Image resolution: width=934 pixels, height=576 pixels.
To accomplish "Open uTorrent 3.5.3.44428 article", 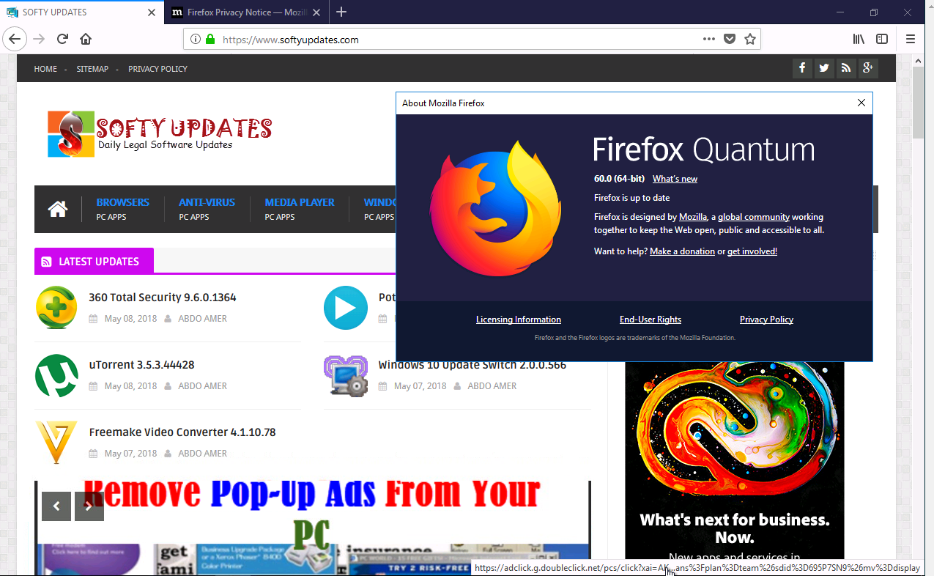I will (x=141, y=365).
